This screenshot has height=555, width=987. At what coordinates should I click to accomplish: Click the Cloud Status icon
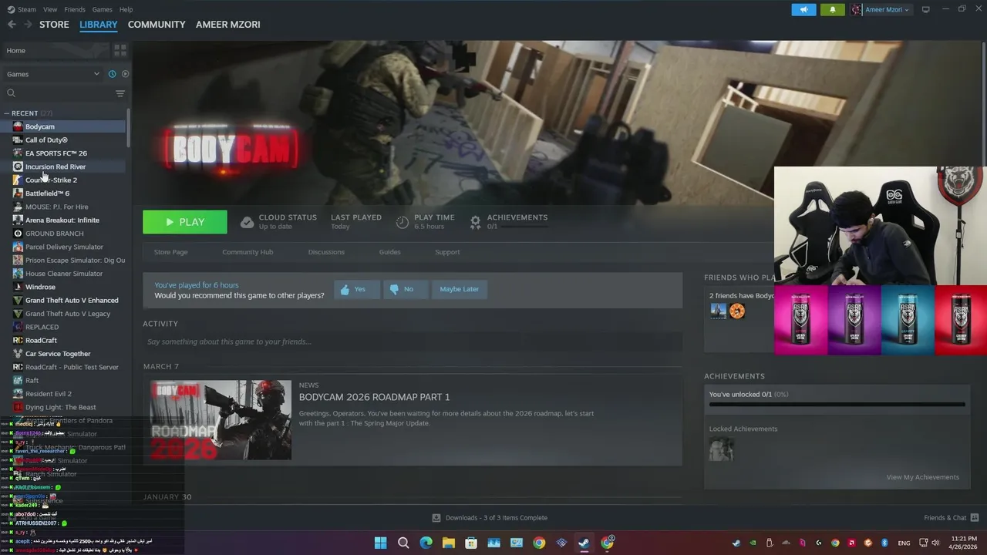(x=247, y=222)
